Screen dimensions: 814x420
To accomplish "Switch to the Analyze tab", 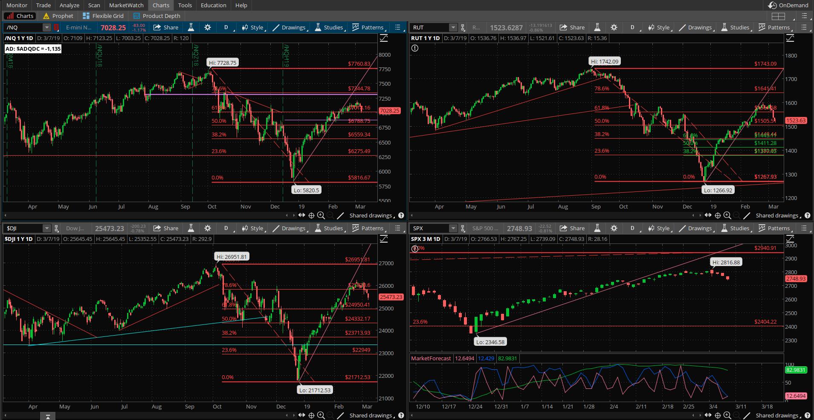I will point(70,5).
